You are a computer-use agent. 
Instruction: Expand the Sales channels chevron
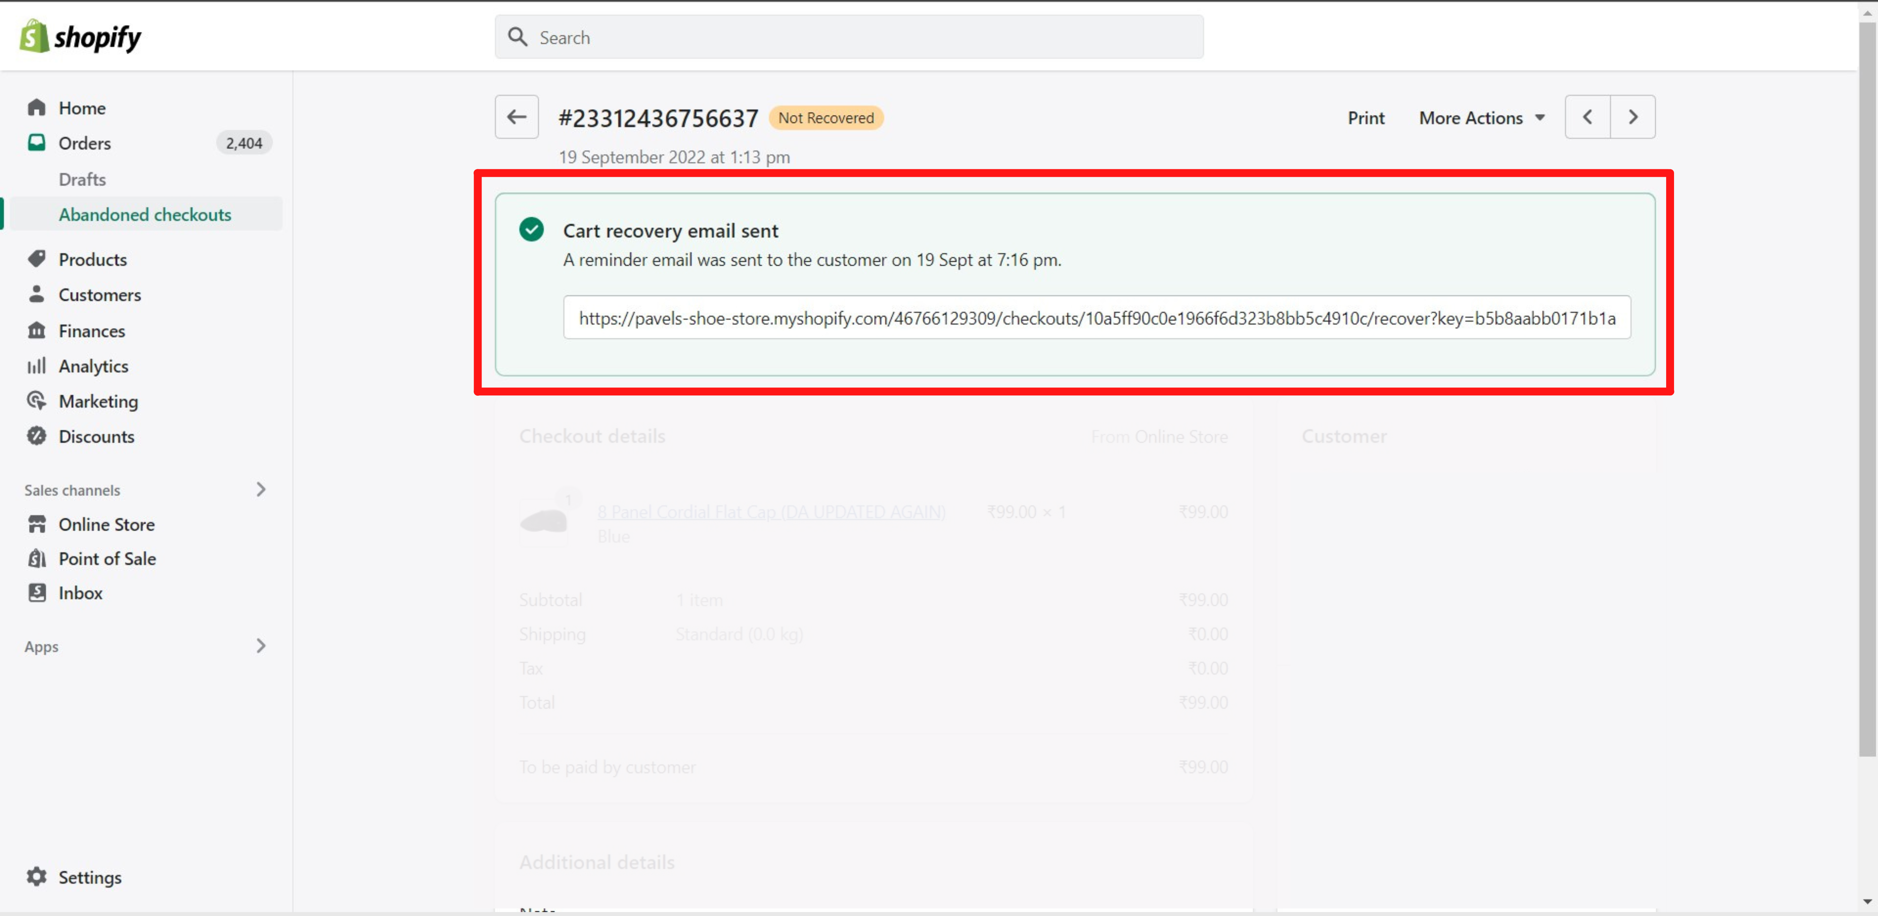coord(260,489)
